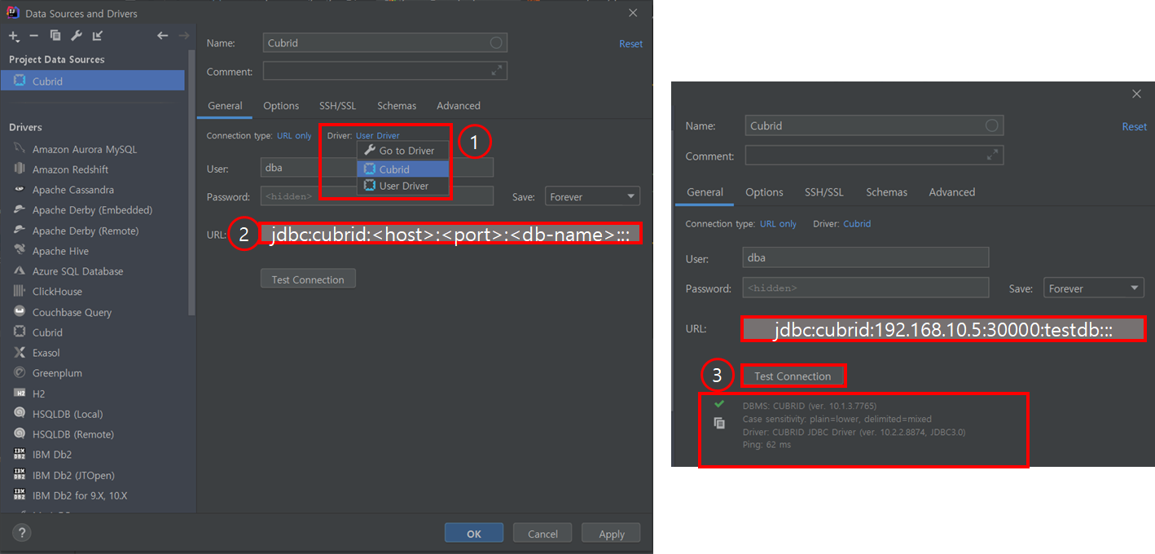Click Reset link in the right panel
The width and height of the screenshot is (1155, 554).
(1134, 126)
